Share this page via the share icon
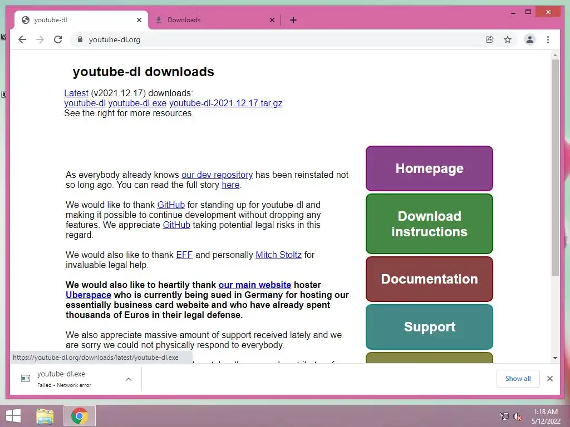Viewport: 570px width, 427px height. point(490,39)
